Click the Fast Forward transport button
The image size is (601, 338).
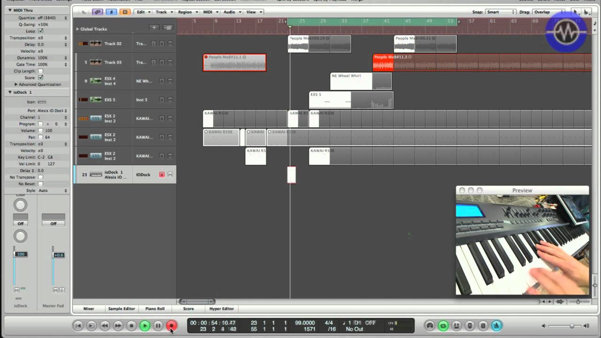click(118, 325)
